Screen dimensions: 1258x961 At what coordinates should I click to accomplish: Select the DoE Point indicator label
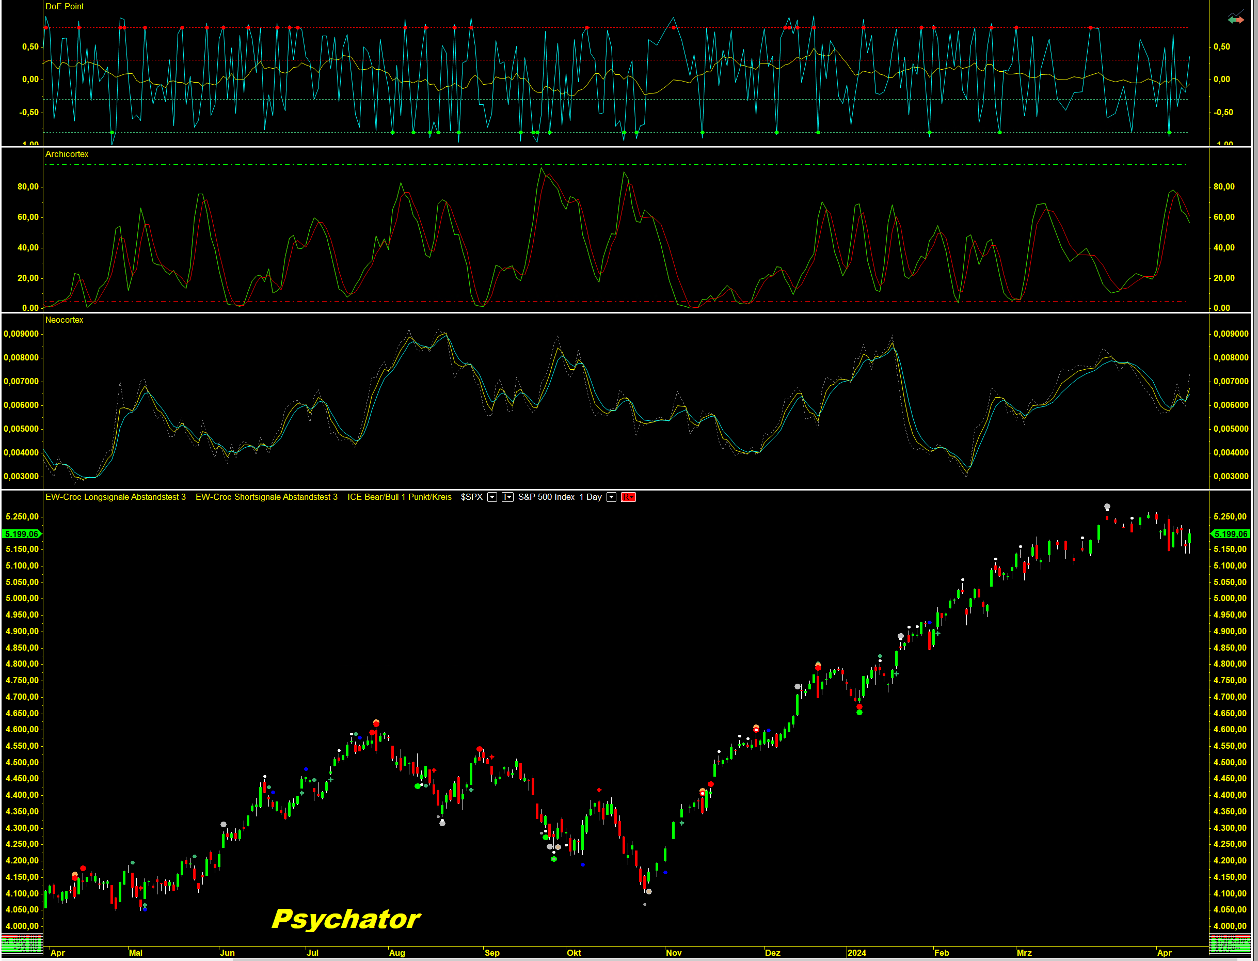64,6
